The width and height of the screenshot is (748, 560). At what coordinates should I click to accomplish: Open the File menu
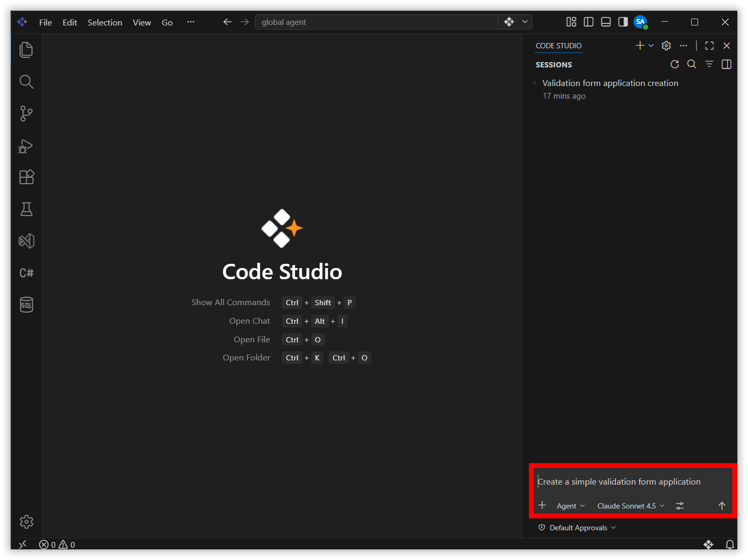(x=46, y=22)
